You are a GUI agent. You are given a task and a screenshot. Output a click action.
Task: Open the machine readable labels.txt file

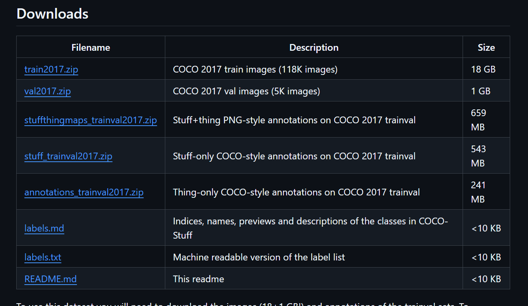[x=43, y=257]
